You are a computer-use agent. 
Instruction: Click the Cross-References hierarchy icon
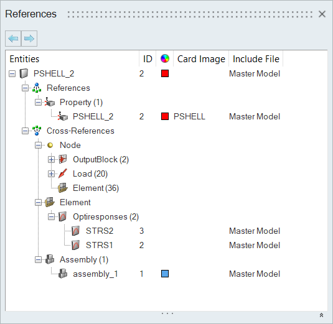point(37,131)
